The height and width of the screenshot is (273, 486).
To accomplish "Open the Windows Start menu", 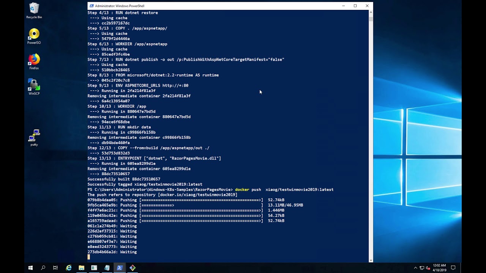I will click(x=30, y=268).
